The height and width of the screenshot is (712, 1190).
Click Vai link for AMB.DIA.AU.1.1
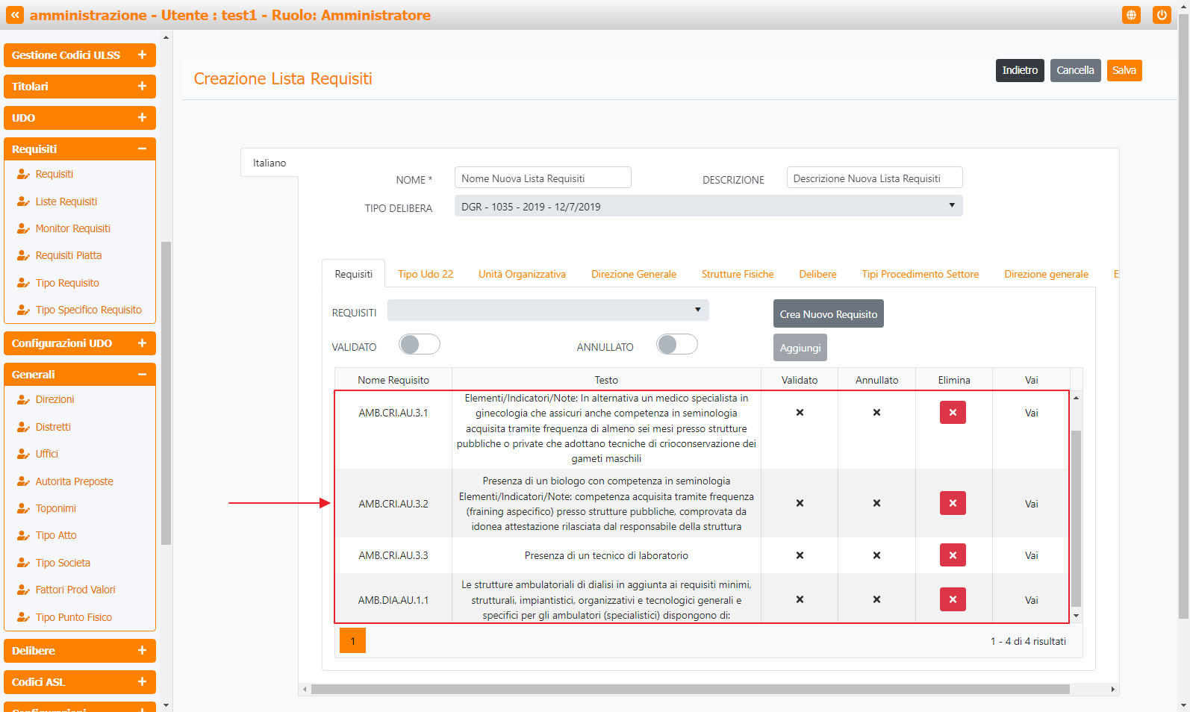[1031, 600]
